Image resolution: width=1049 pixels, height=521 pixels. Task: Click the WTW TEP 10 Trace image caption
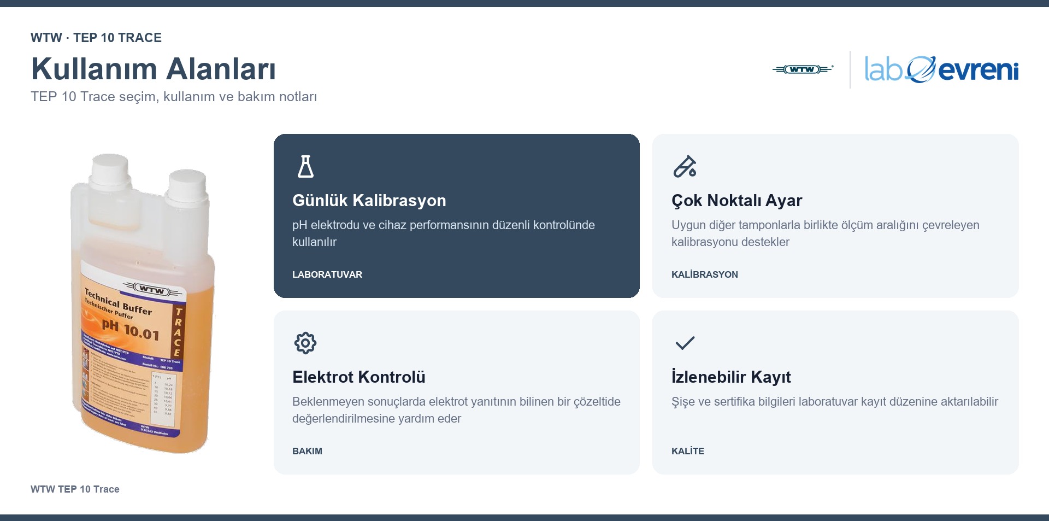pyautogui.click(x=75, y=489)
